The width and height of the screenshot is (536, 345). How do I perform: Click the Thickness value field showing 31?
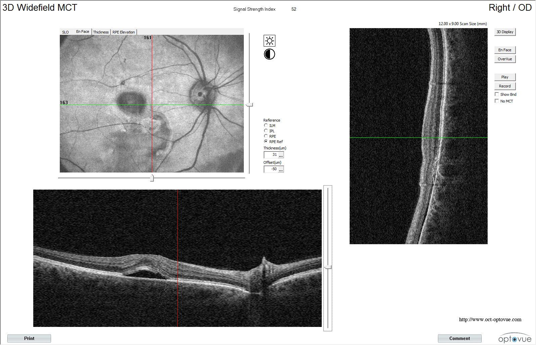(x=271, y=155)
